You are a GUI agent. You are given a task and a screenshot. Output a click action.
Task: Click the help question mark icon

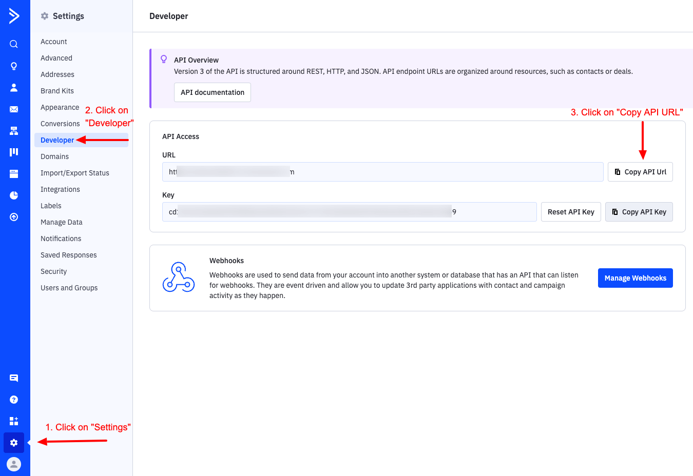(x=14, y=400)
